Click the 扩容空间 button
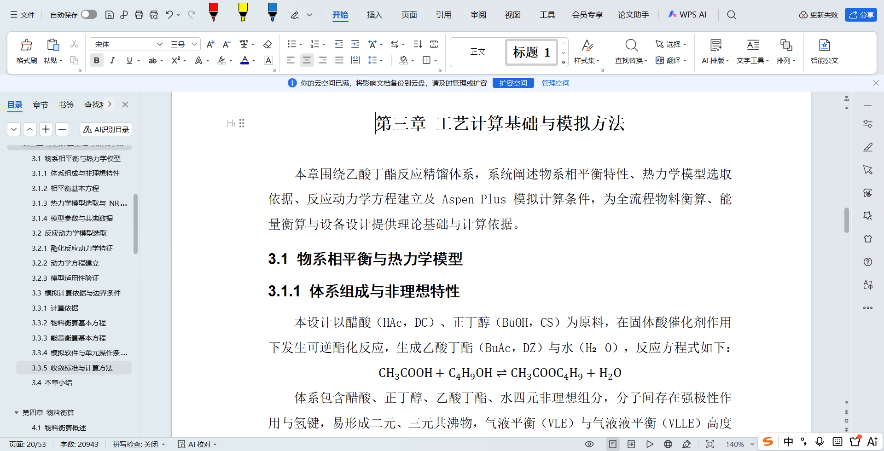 point(513,83)
